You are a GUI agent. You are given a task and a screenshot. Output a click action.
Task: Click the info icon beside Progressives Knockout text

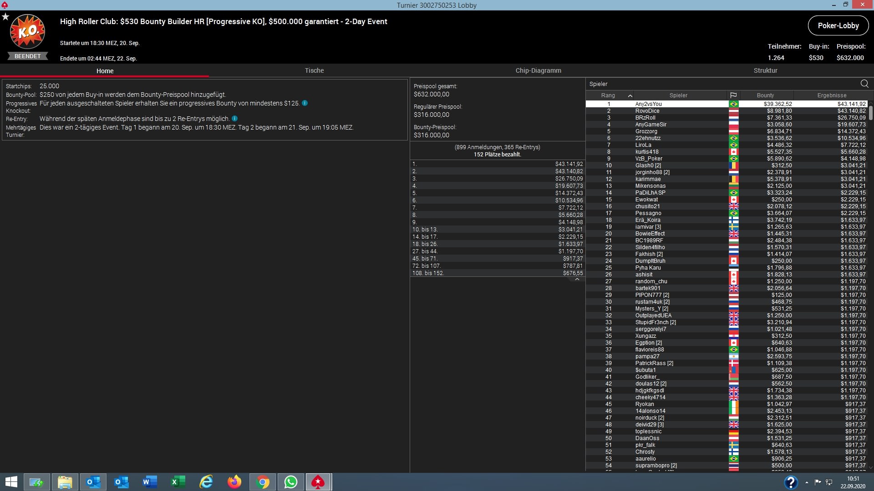(x=305, y=103)
